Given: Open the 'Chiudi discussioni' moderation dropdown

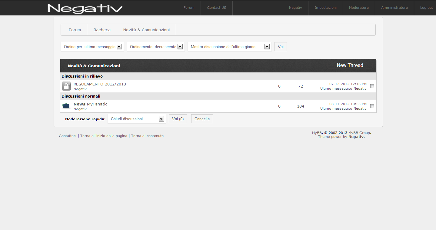Looking at the screenshot, I should (x=137, y=119).
